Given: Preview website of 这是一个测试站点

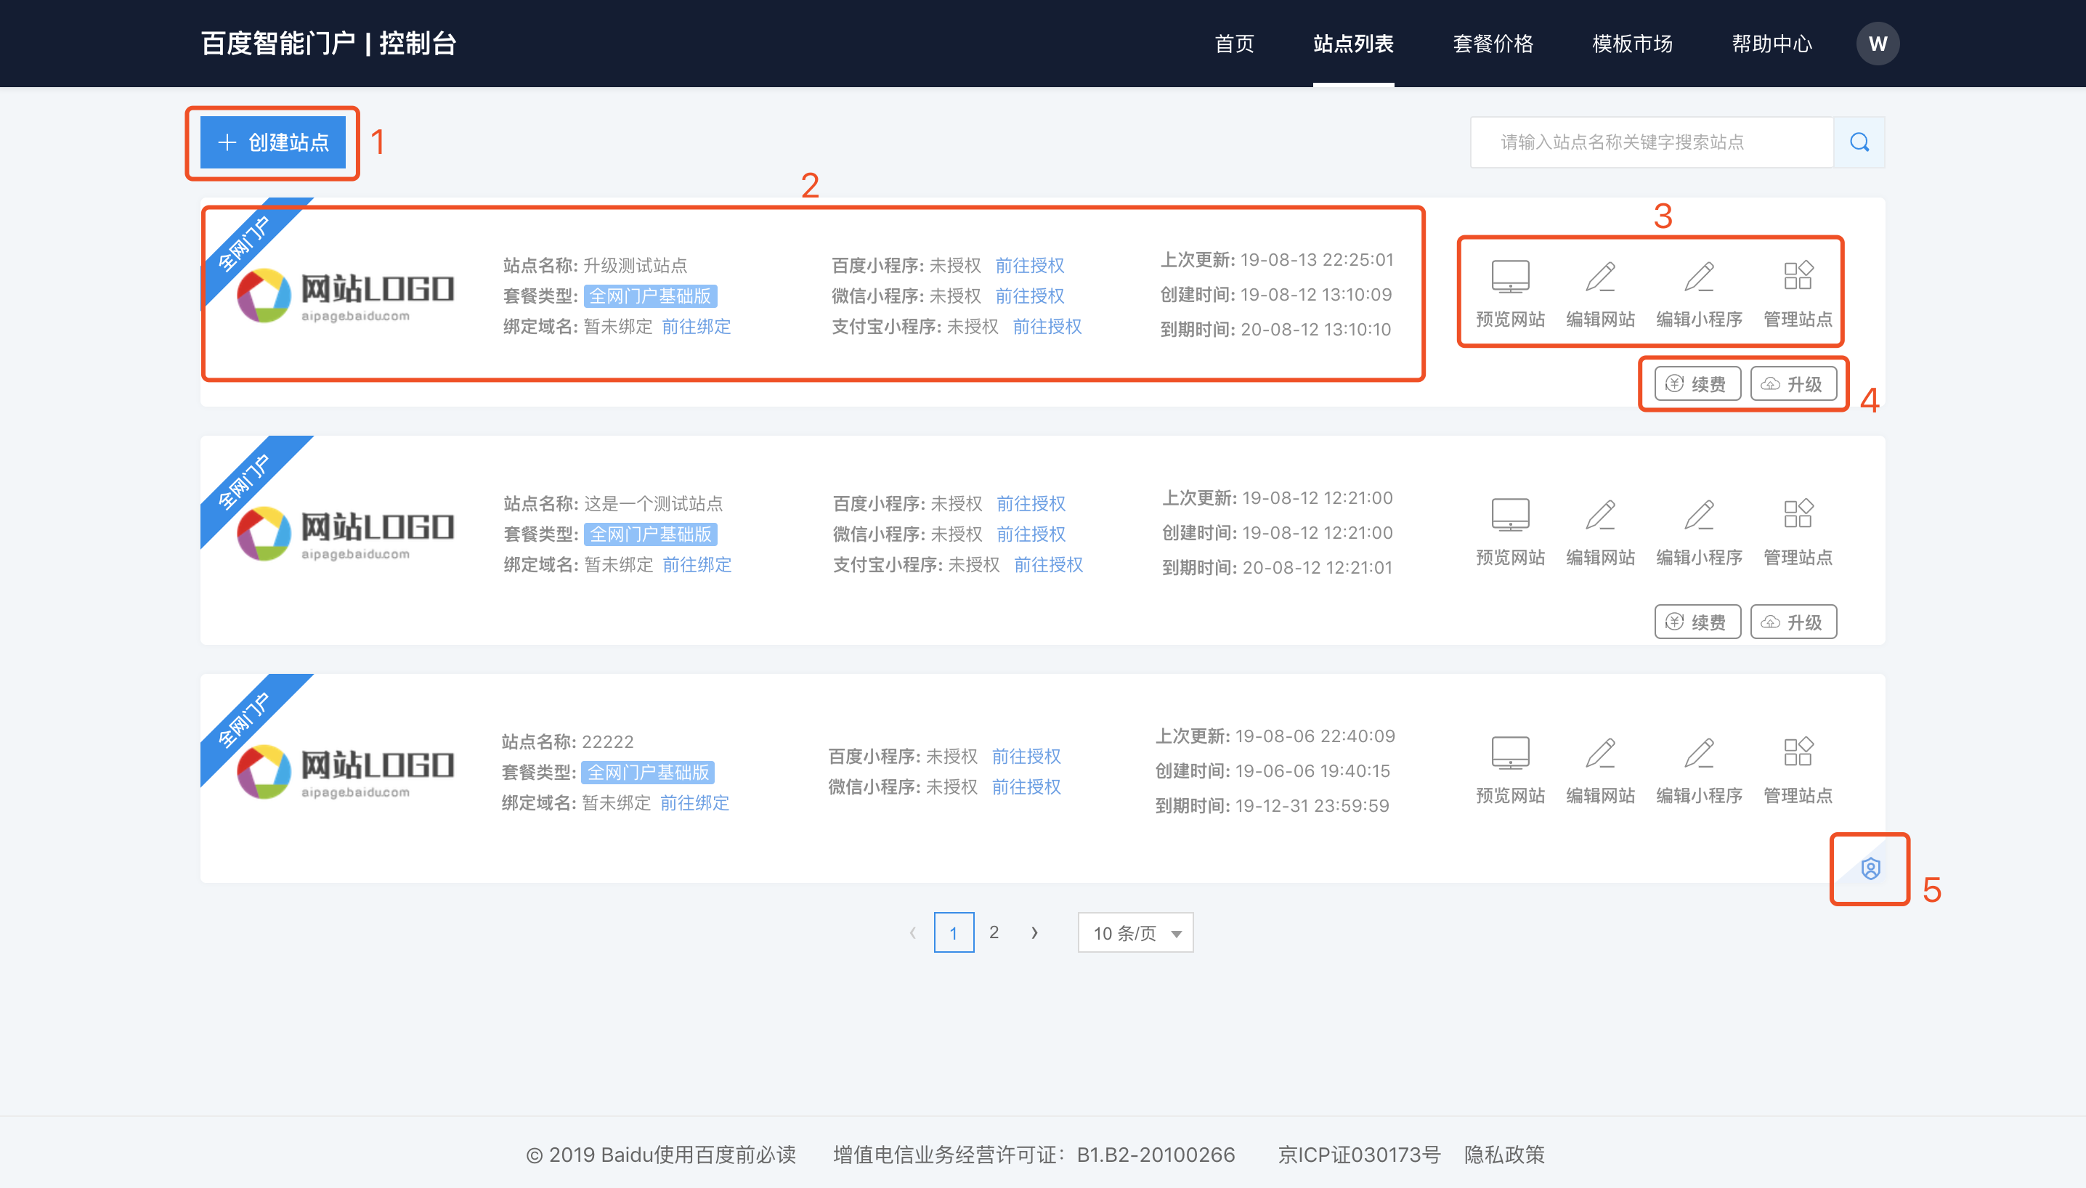Looking at the screenshot, I should pyautogui.click(x=1510, y=532).
